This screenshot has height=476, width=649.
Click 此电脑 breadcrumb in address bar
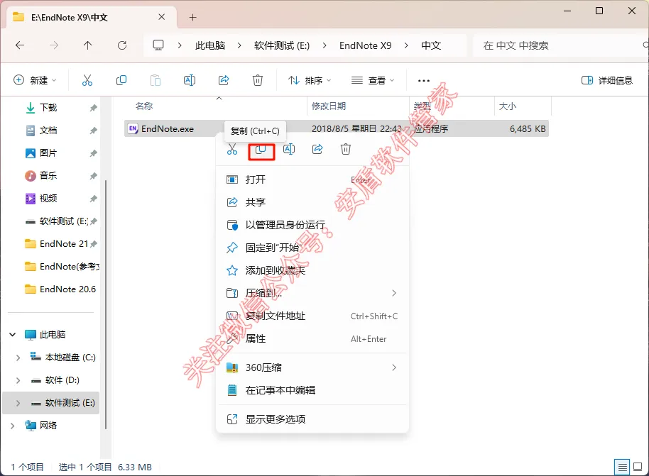210,45
